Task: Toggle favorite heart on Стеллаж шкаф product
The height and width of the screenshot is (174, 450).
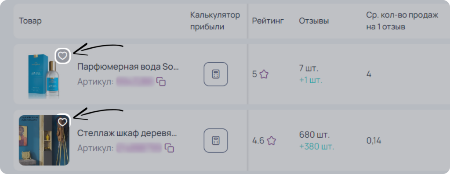Action: pyautogui.click(x=62, y=122)
